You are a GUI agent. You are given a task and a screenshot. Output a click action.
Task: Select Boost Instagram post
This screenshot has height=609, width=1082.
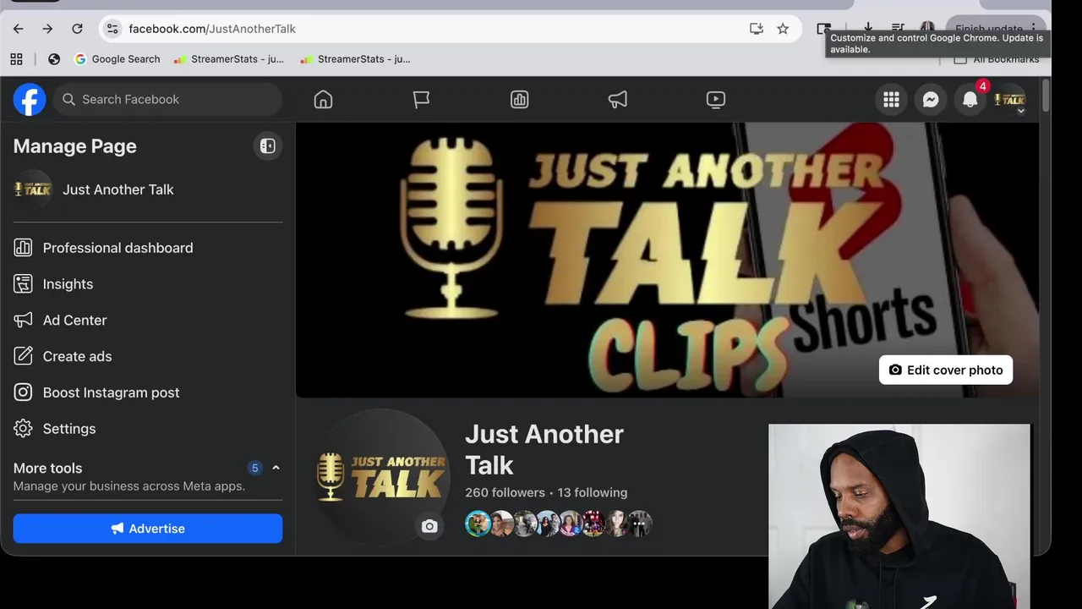[148, 392]
